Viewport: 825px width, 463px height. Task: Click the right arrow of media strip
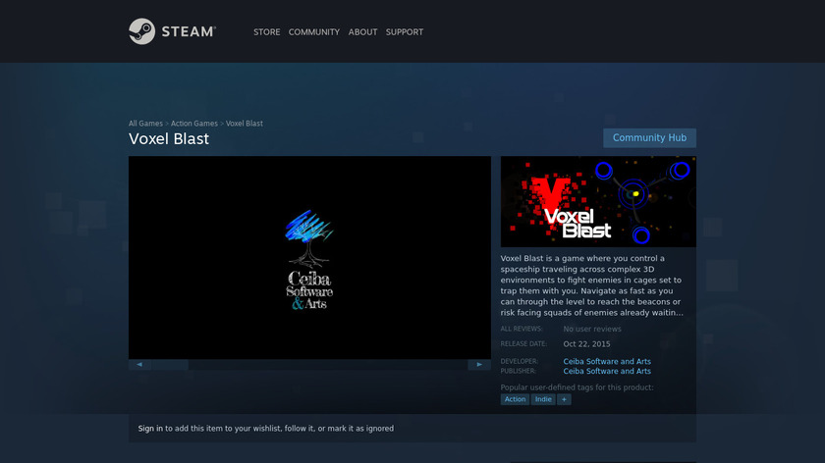479,364
